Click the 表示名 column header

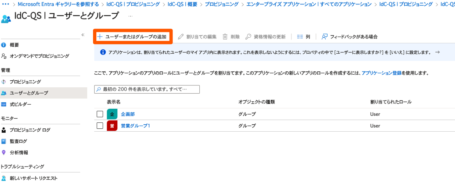coord(114,102)
